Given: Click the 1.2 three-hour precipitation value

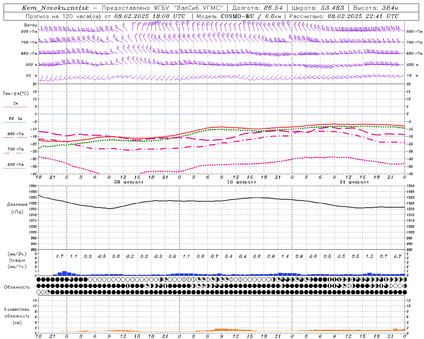Looking at the screenshot, I should [x=369, y=256].
